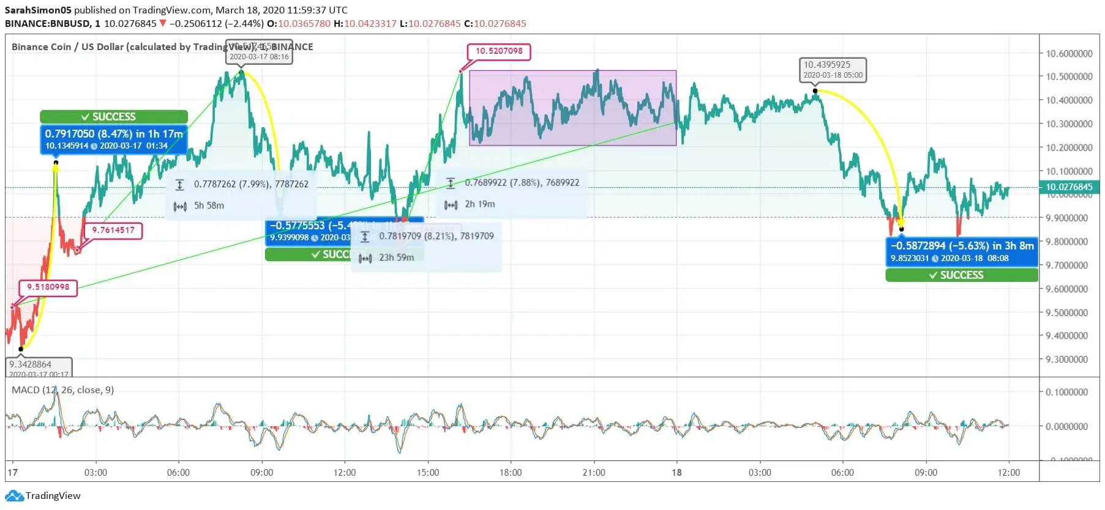Click the TradingView text logo

coord(53,496)
